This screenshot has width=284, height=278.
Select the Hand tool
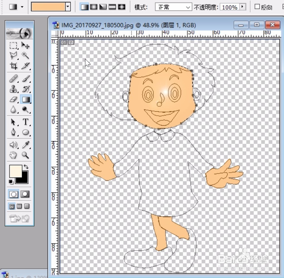pos(13,155)
